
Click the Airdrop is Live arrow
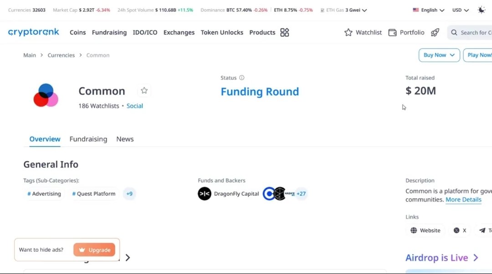(476, 258)
